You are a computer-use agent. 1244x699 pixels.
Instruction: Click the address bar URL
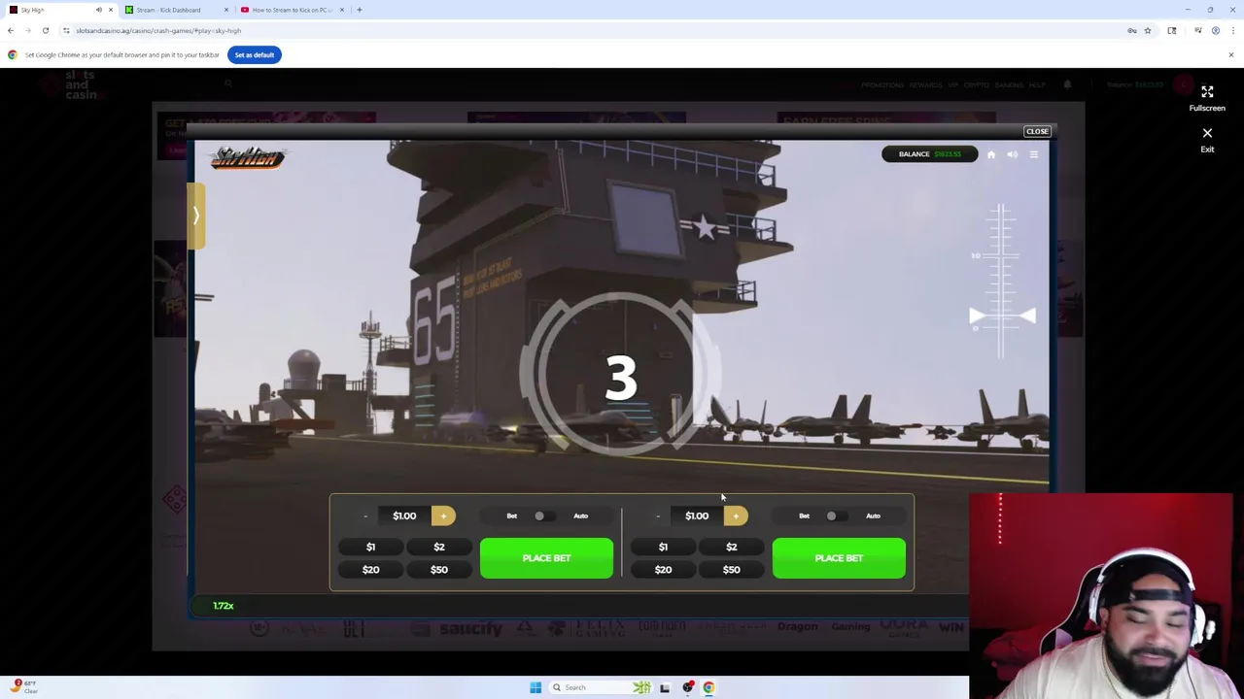158,30
